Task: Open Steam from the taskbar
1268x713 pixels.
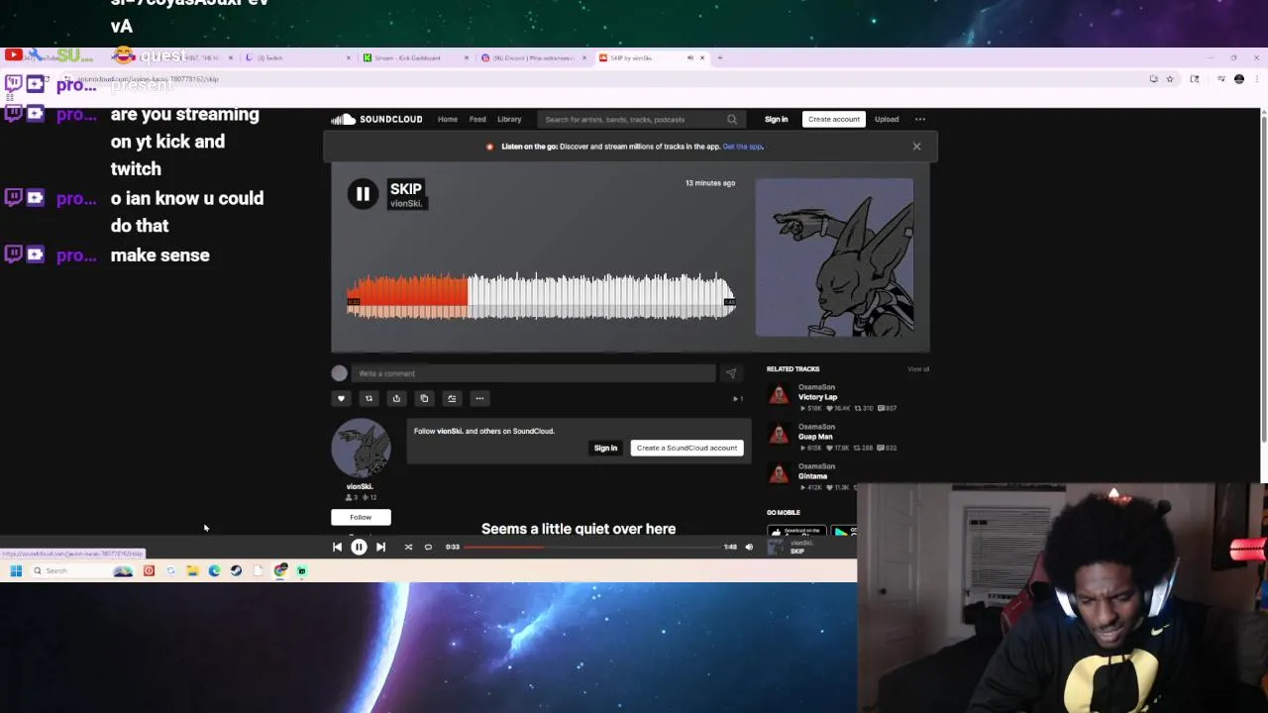Action: tap(236, 570)
